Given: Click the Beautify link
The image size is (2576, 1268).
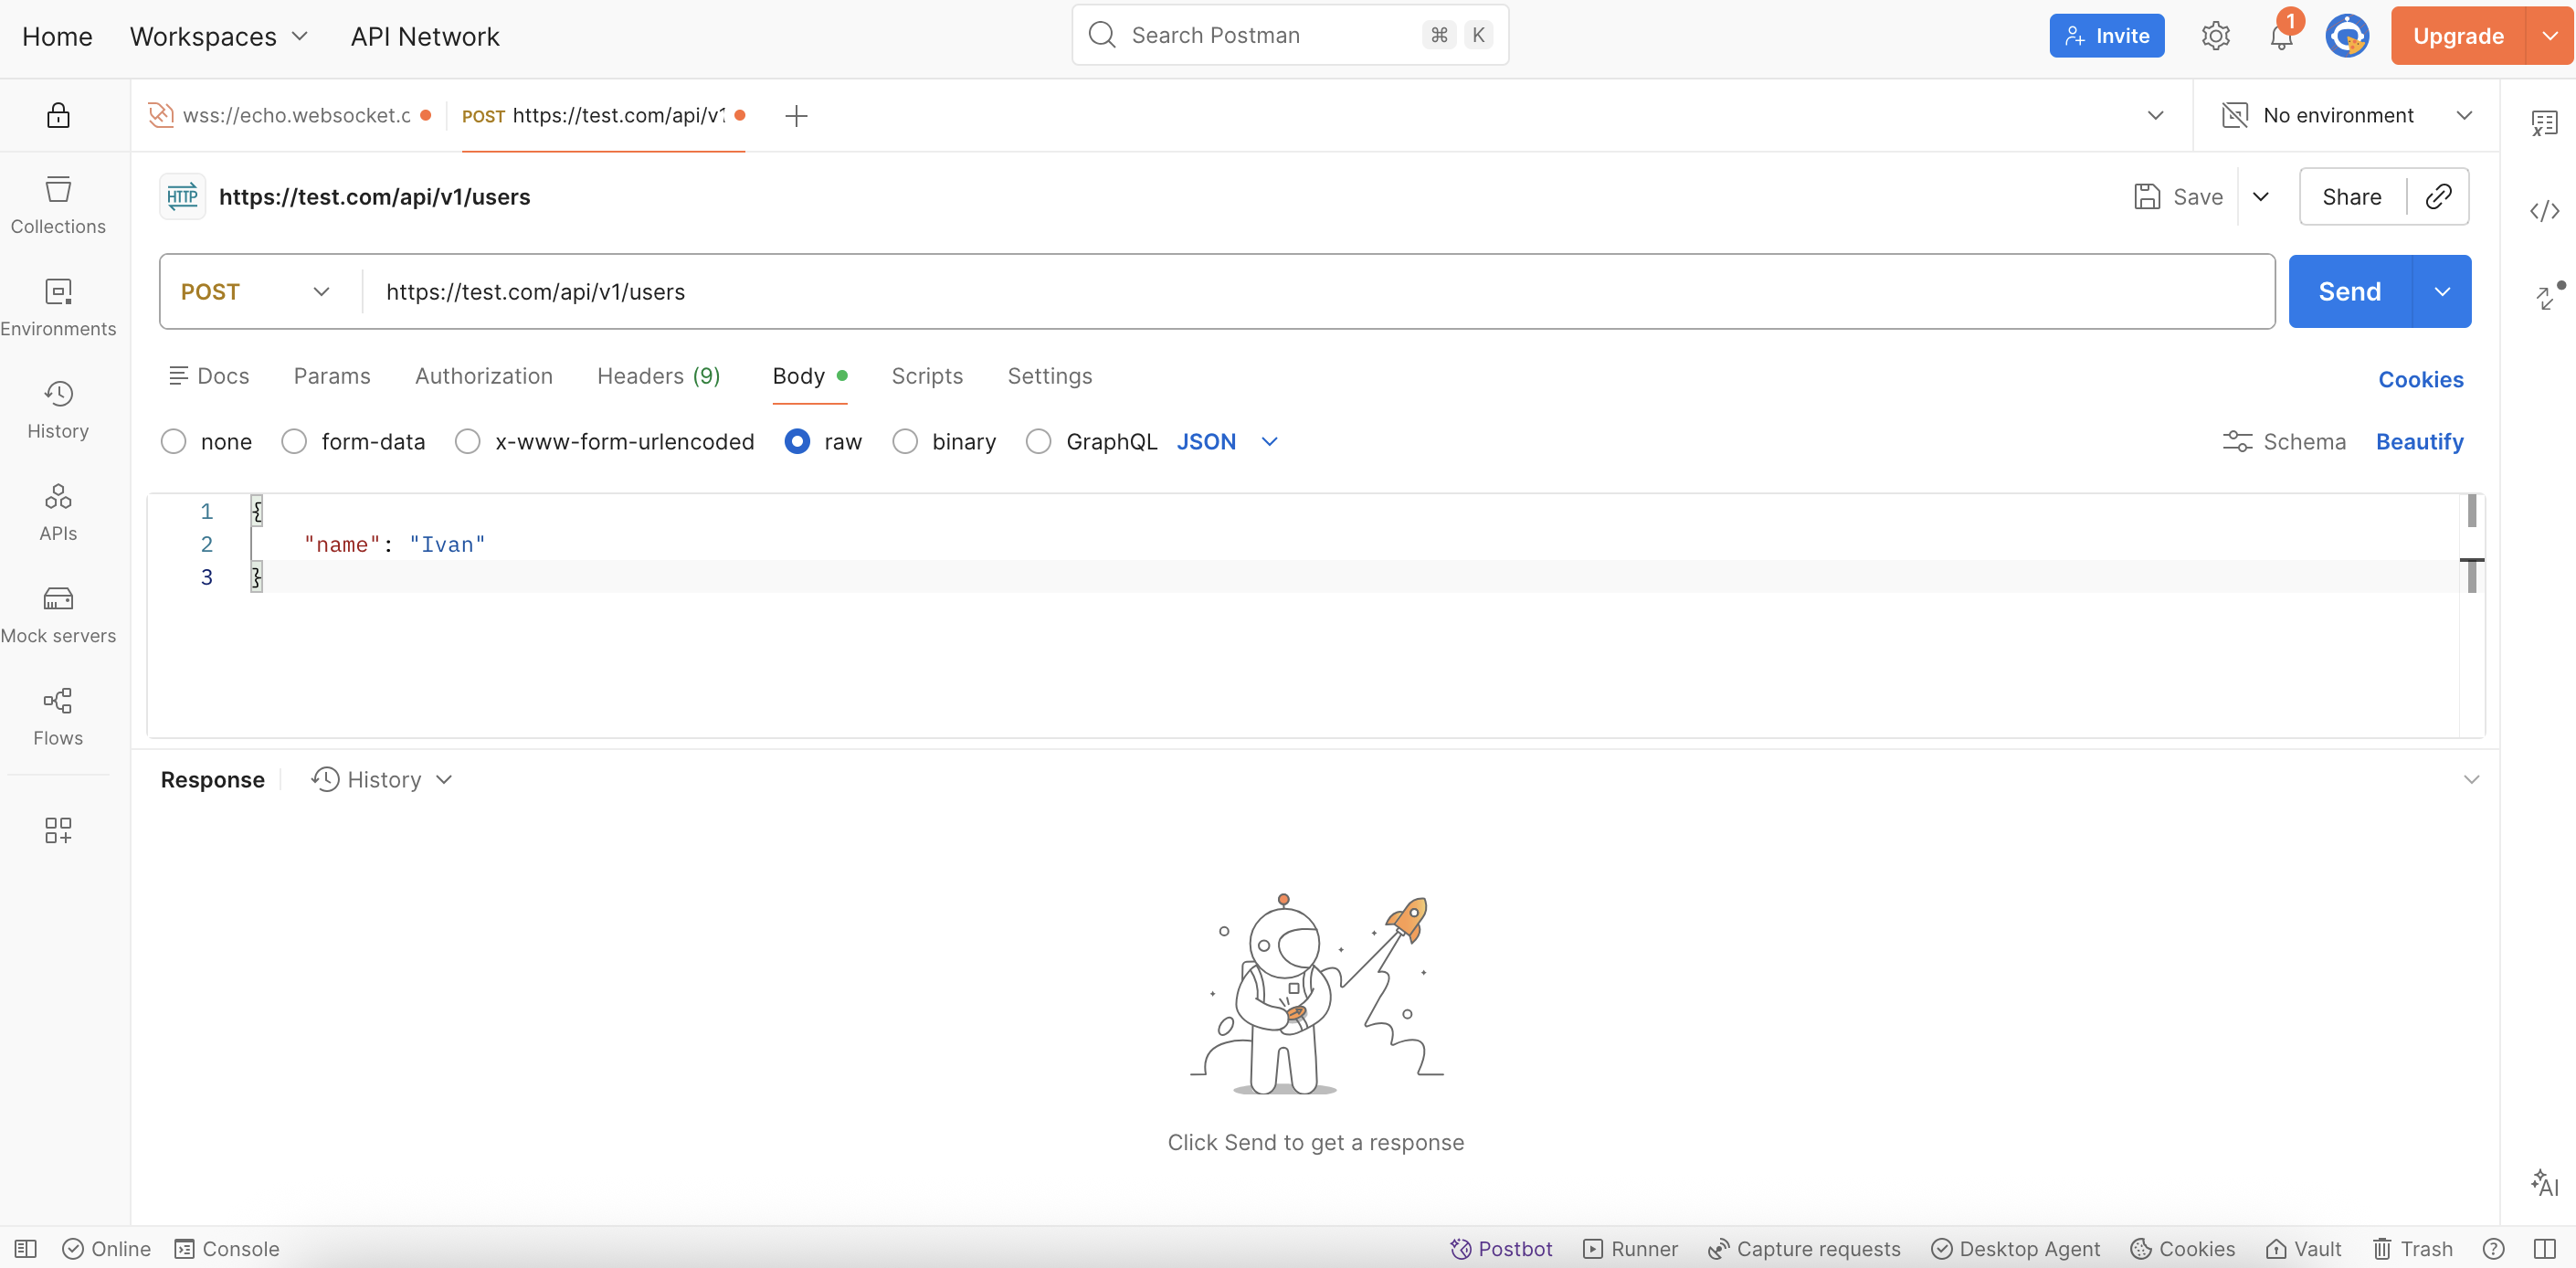Looking at the screenshot, I should pos(2419,442).
